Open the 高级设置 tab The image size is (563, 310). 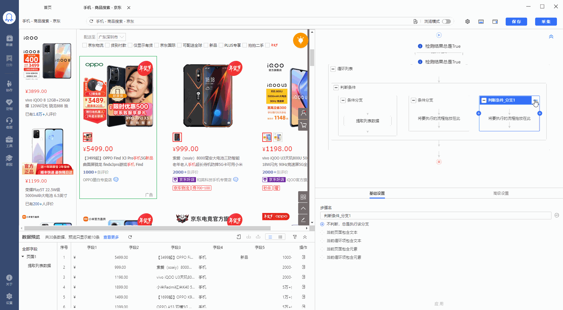click(501, 193)
